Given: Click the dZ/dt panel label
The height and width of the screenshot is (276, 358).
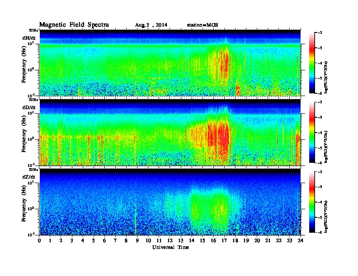Looking at the screenshot, I should (29, 177).
